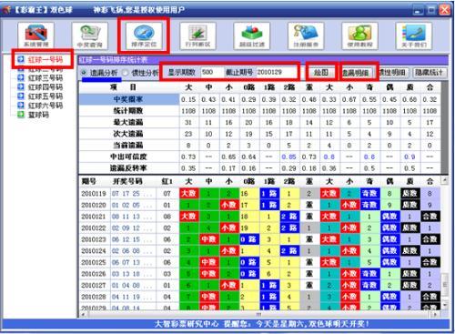Click the red 大数 cell beside 07 in row 2010119

tap(188, 194)
